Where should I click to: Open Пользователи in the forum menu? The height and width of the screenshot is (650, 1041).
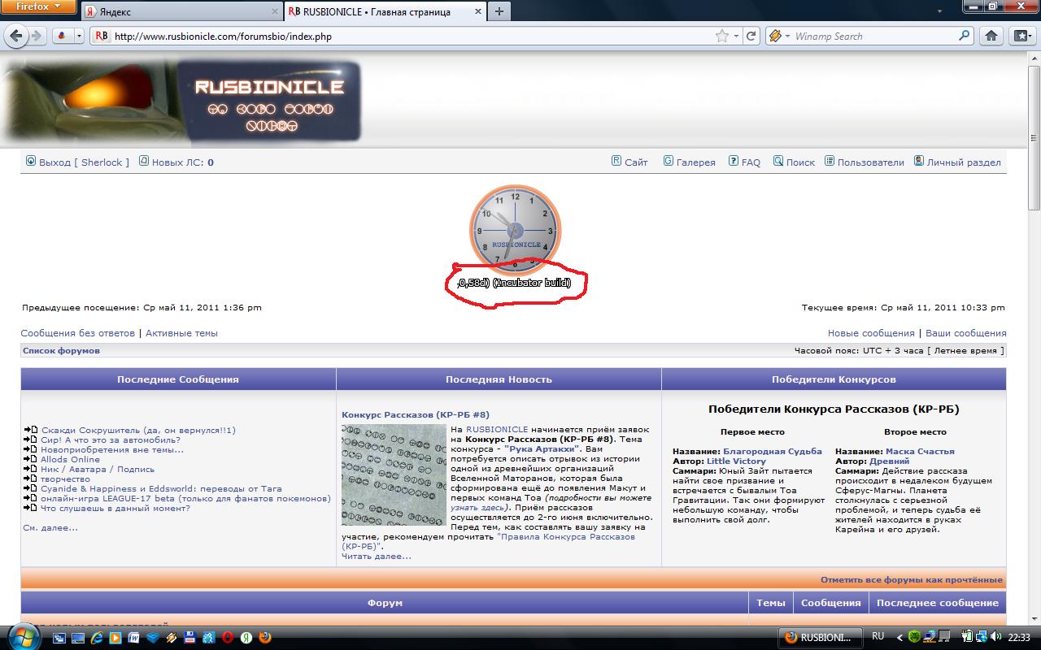(x=864, y=162)
